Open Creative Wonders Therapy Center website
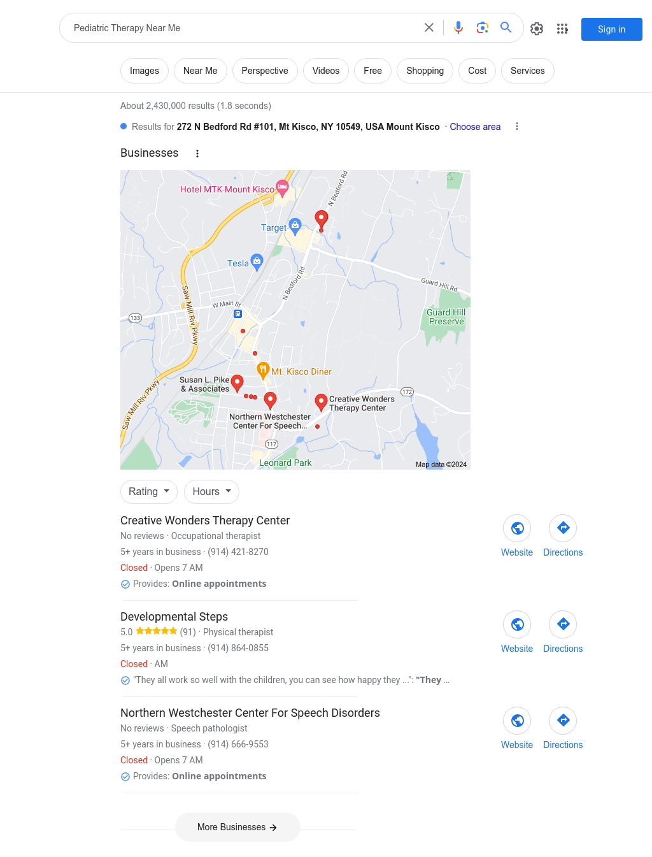This screenshot has width=652, height=857. [517, 536]
